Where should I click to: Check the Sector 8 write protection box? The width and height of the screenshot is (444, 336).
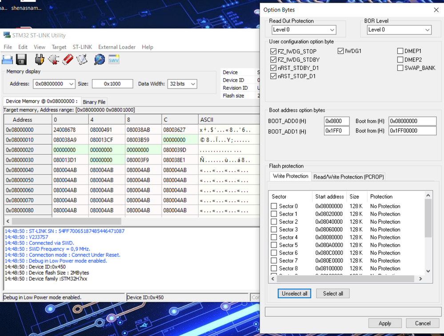(x=274, y=268)
